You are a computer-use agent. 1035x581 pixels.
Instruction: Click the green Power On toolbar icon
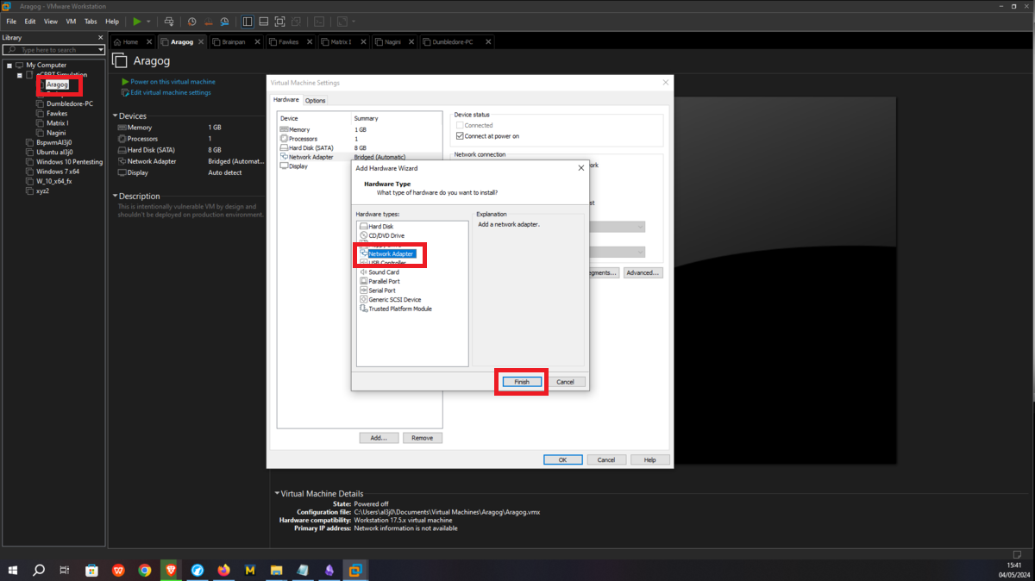(x=136, y=21)
